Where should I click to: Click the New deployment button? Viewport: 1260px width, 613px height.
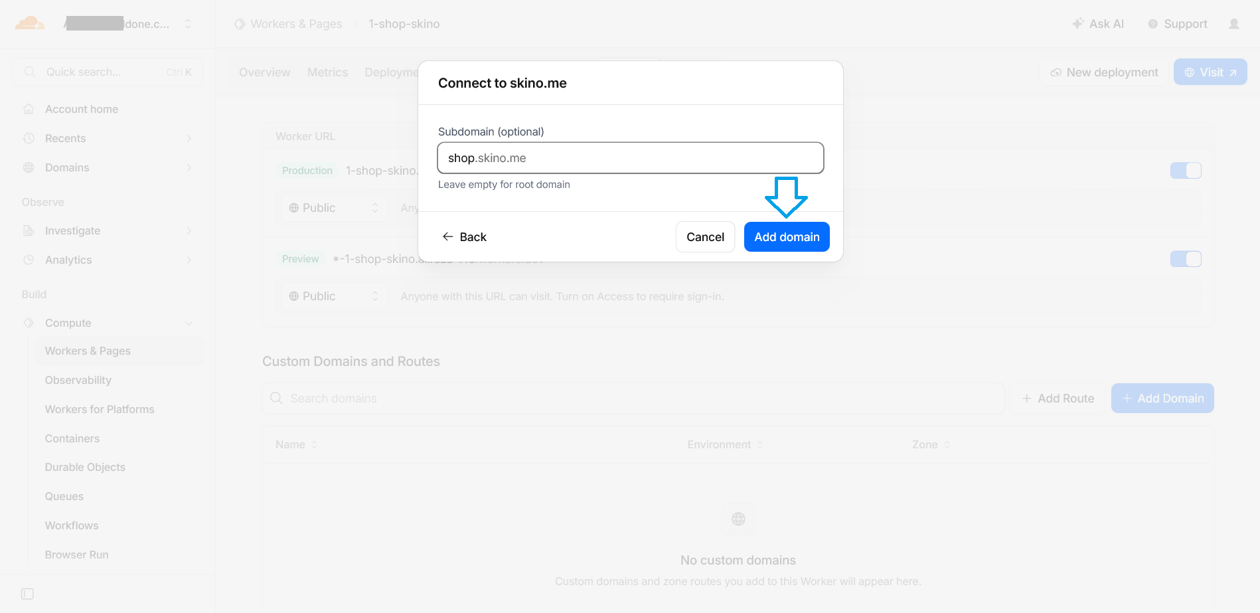pyautogui.click(x=1104, y=72)
